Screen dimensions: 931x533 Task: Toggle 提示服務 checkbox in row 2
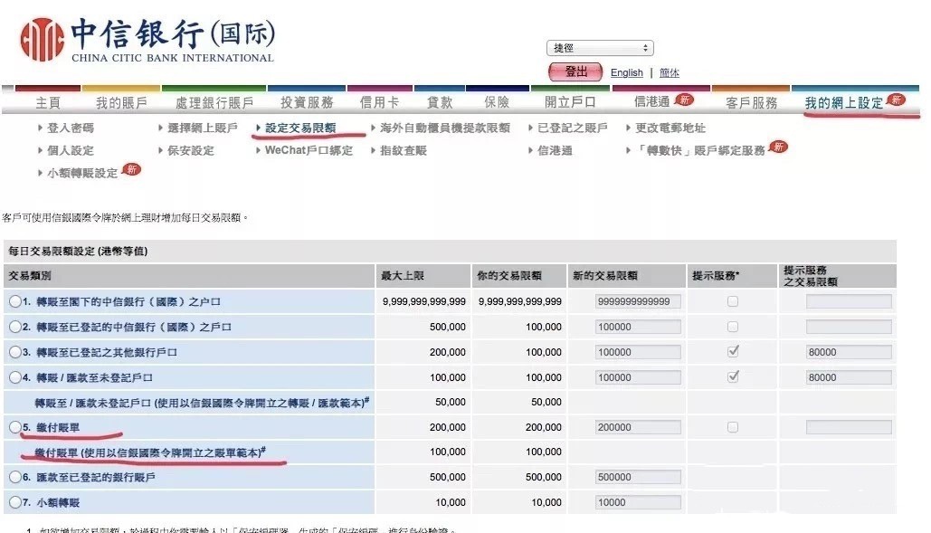[x=733, y=327]
